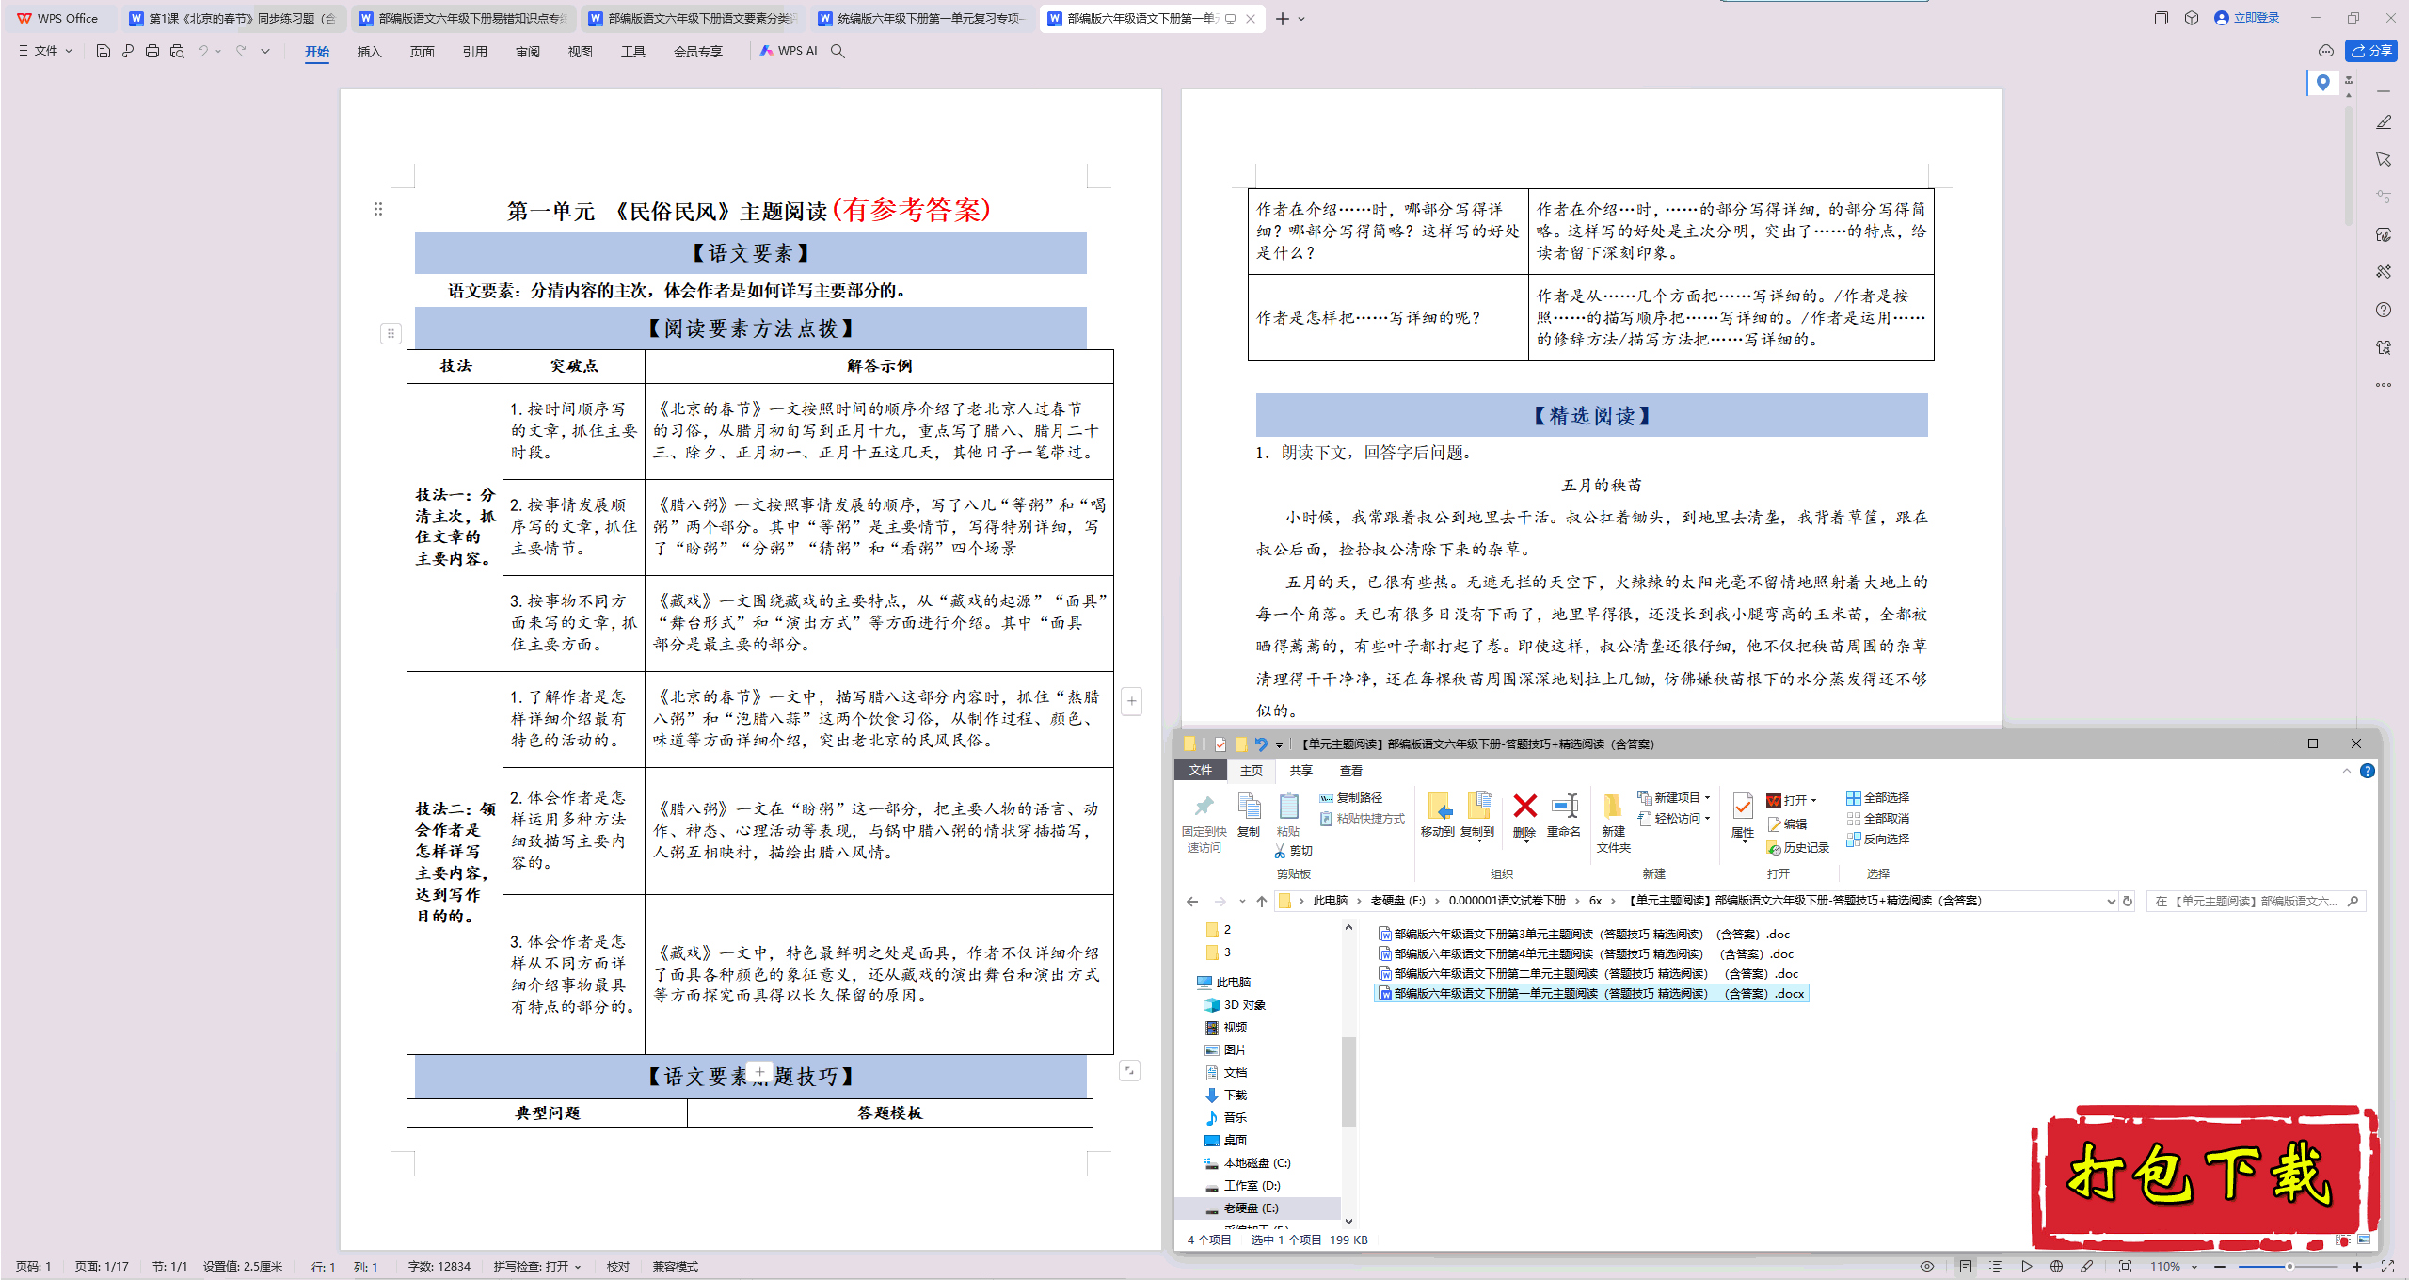Image resolution: width=2409 pixels, height=1280 pixels.
Task: Click the selection arrow icon in right sidebar
Action: pos(2383,159)
